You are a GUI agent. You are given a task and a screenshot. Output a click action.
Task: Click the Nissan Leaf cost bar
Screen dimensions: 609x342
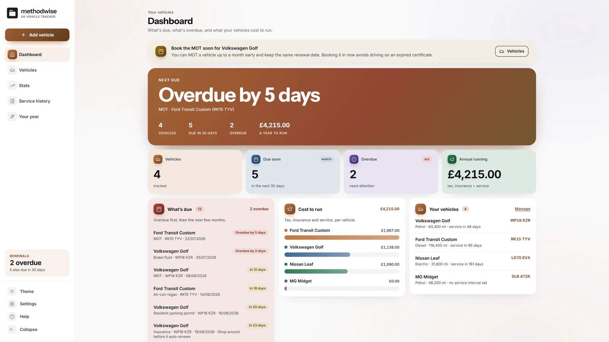click(342, 271)
